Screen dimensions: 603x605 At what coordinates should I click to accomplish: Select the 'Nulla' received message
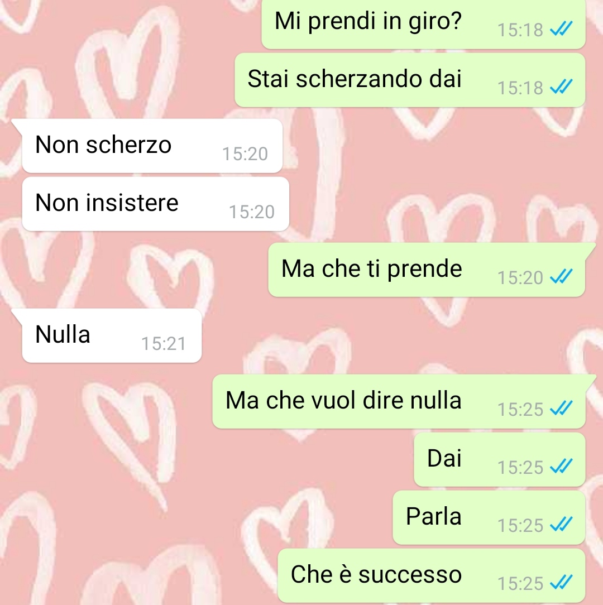112,335
